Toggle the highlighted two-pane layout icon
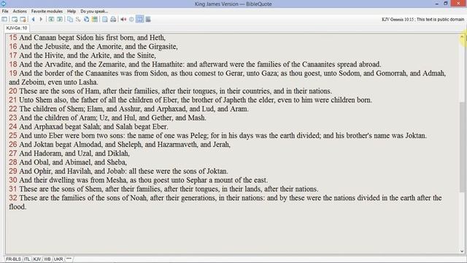The height and width of the screenshot is (263, 467). point(139,20)
